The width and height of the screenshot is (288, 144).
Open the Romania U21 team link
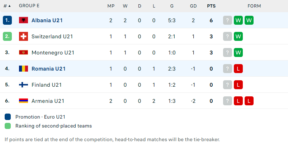pyautogui.click(x=48, y=69)
